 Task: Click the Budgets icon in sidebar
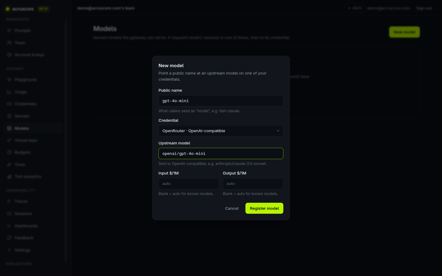(9, 152)
